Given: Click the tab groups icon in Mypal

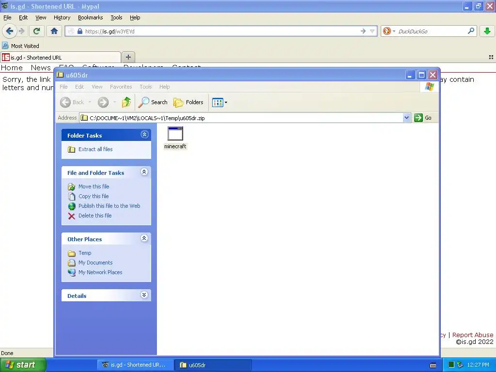Looking at the screenshot, I should point(491,57).
